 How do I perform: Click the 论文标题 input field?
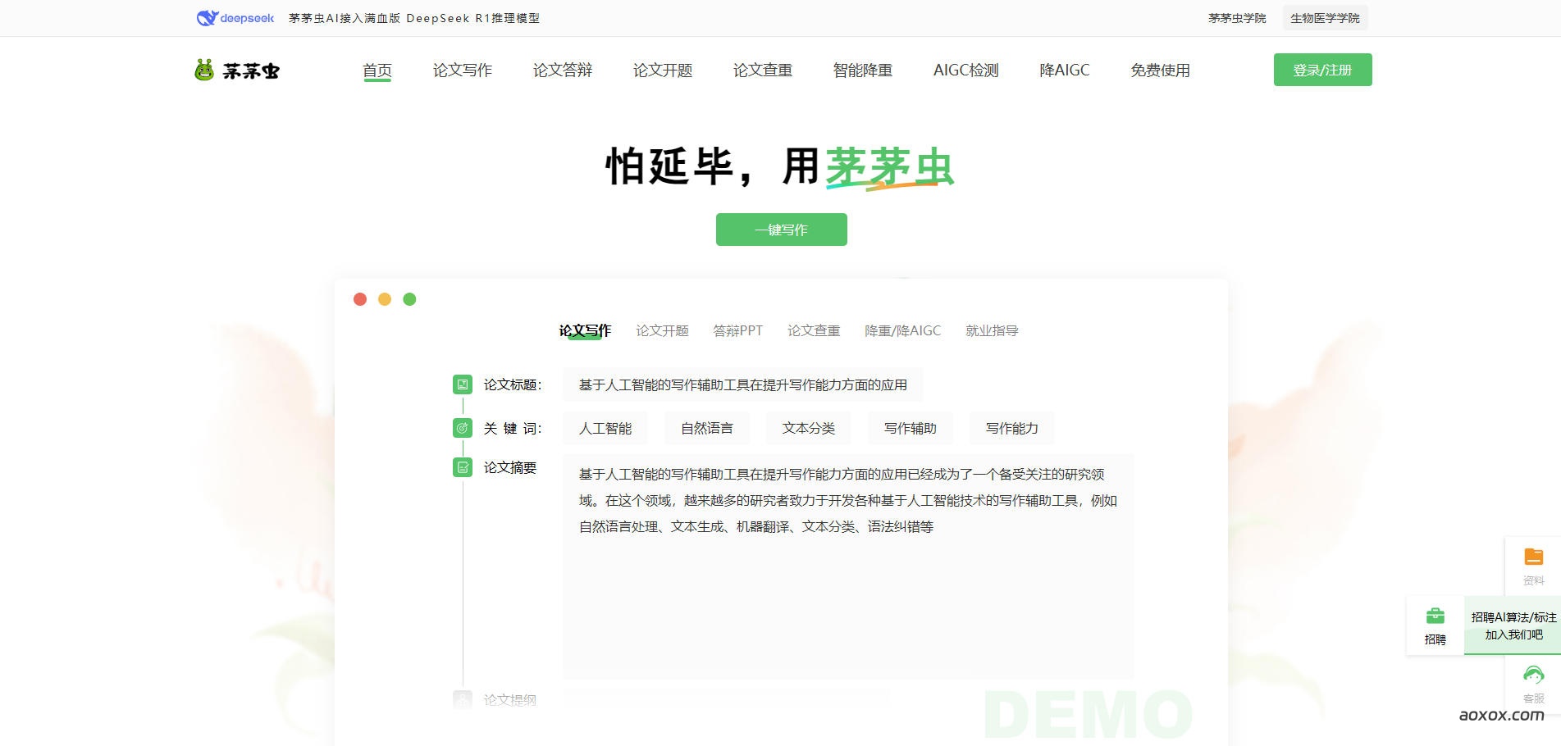point(742,384)
